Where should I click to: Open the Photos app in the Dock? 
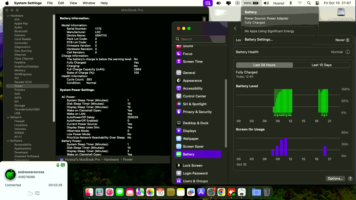point(150,192)
